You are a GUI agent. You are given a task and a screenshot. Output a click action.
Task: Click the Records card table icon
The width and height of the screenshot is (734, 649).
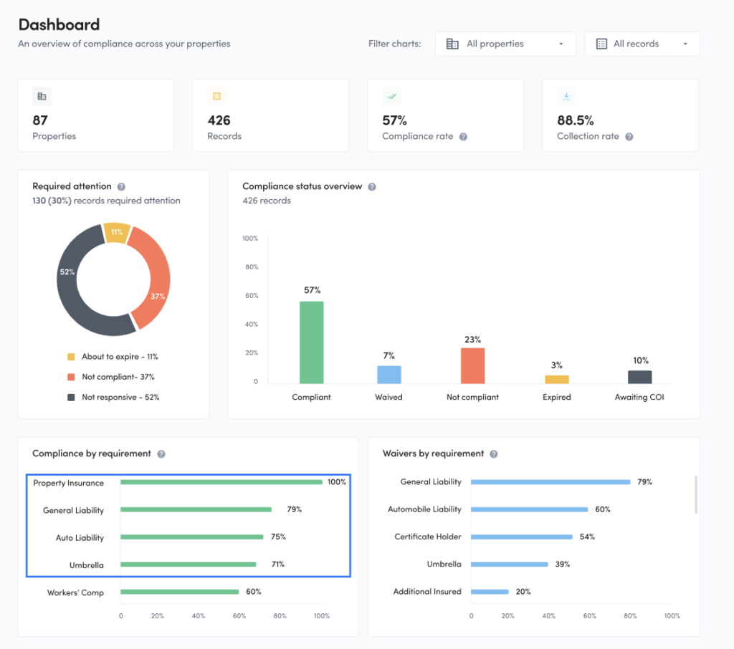pos(216,97)
